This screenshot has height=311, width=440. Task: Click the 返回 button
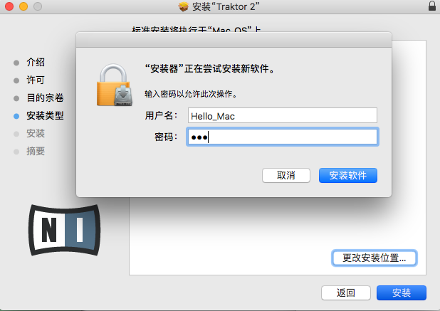346,292
